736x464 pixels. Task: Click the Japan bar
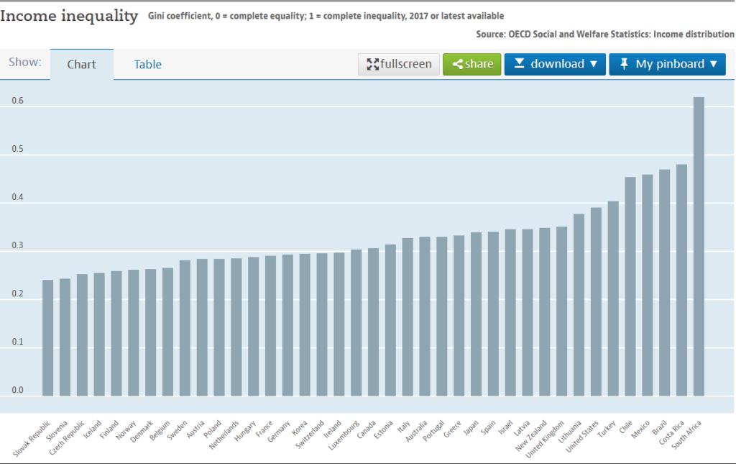(x=476, y=314)
